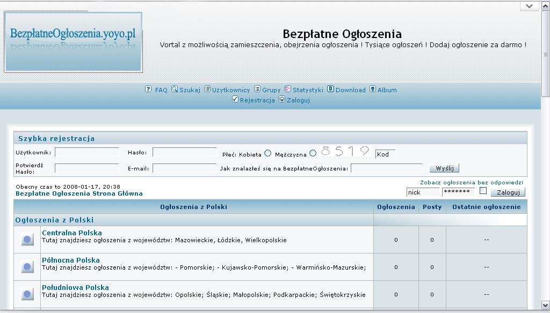Click the Północna Polska forum status icon
The image size is (550, 313).
[27, 267]
